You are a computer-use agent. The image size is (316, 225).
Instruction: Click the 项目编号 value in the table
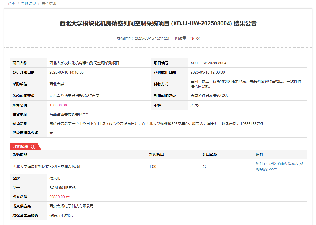coord(208,63)
